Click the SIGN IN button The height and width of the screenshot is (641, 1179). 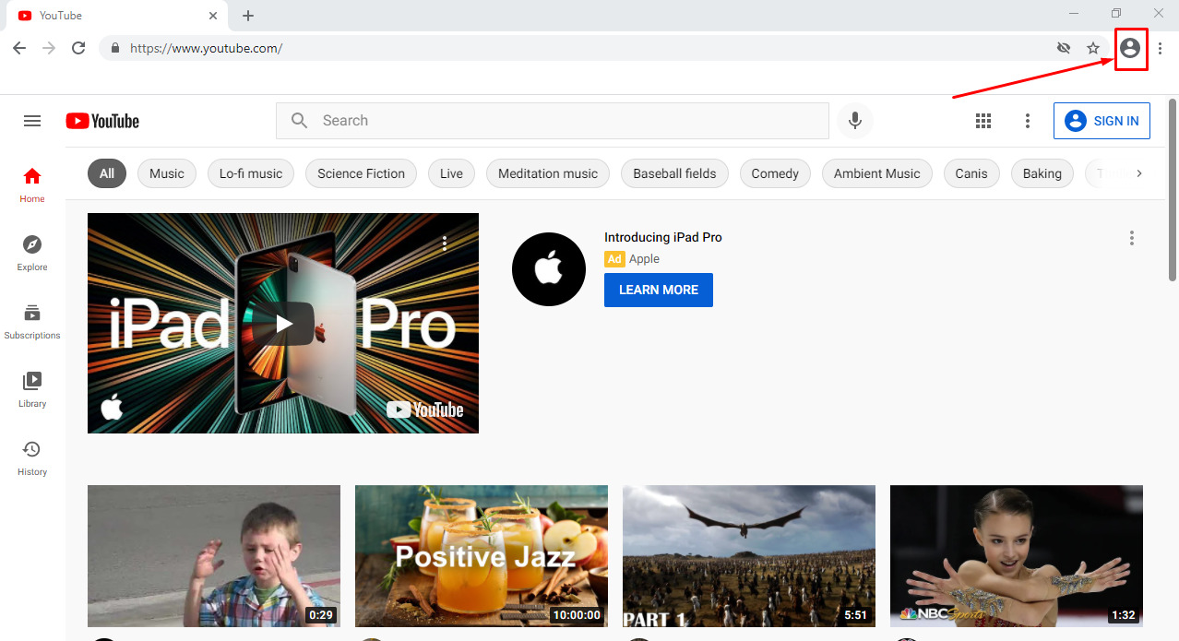point(1102,121)
